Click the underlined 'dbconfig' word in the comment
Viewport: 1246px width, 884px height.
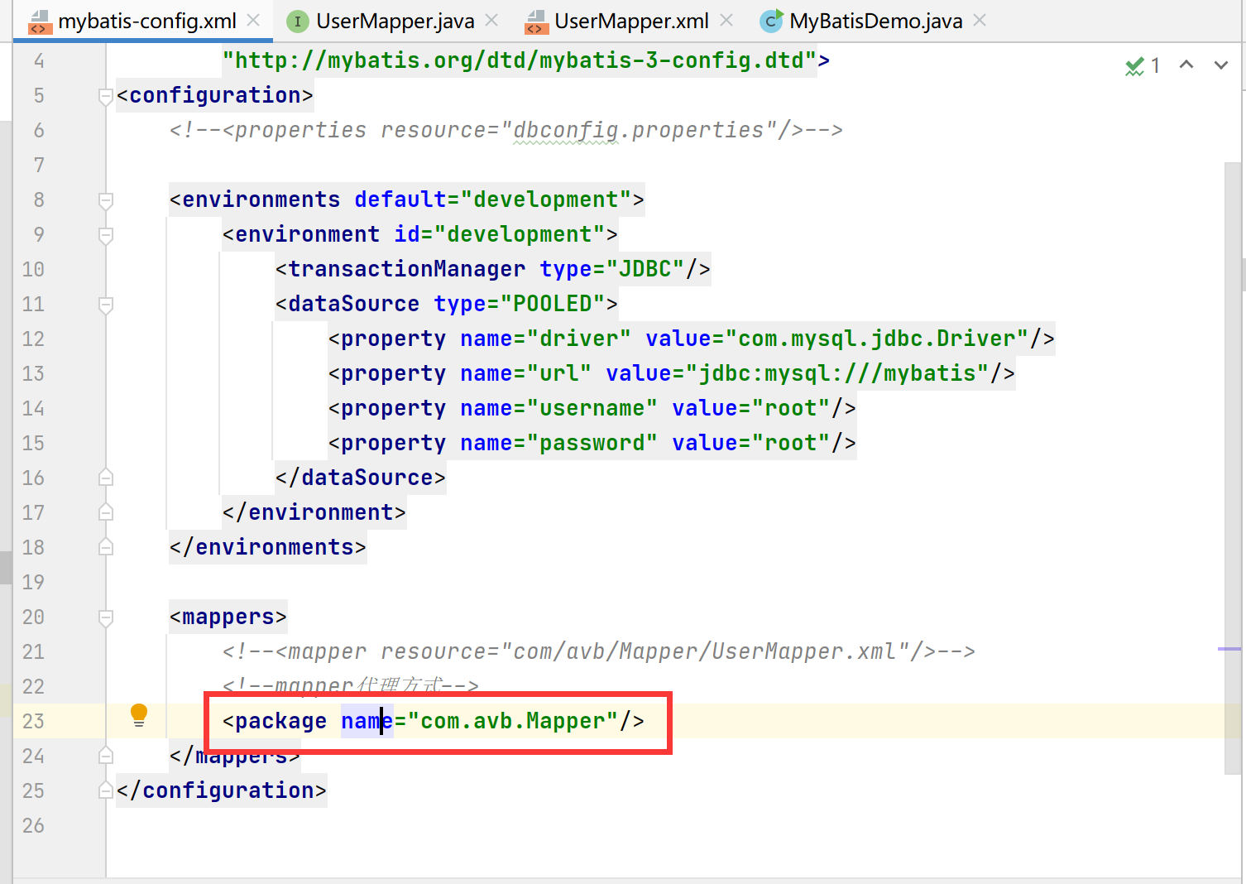click(x=566, y=131)
